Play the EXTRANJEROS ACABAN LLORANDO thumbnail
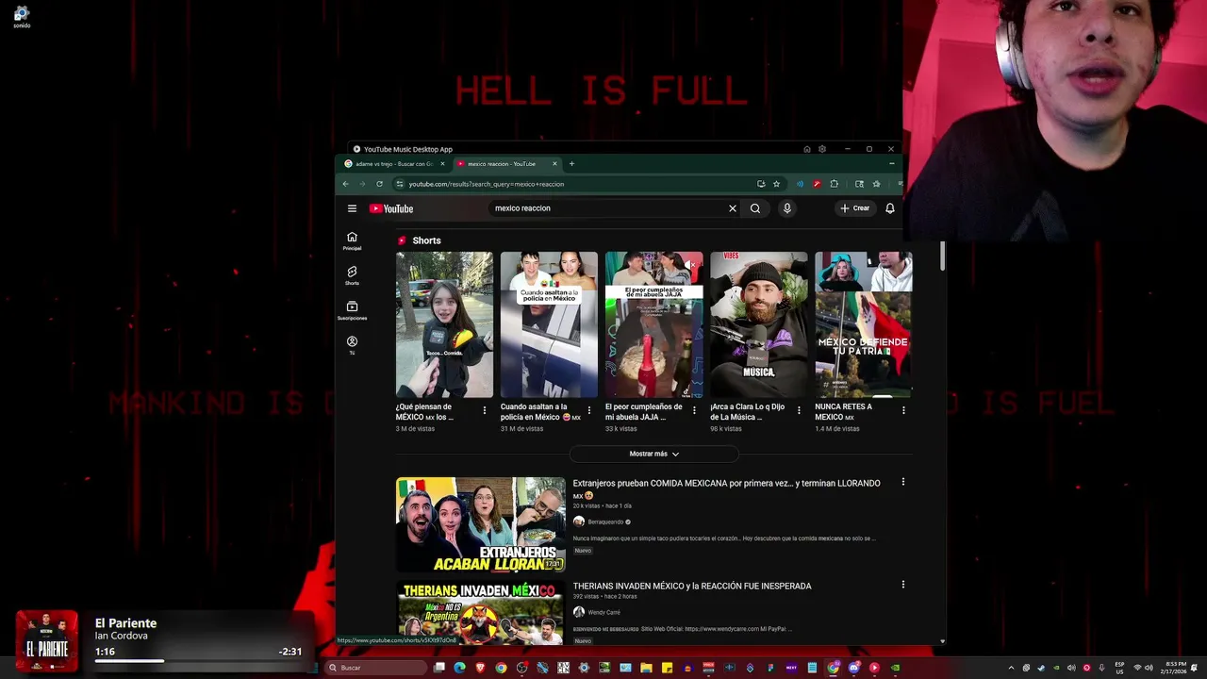The image size is (1207, 679). [480, 524]
